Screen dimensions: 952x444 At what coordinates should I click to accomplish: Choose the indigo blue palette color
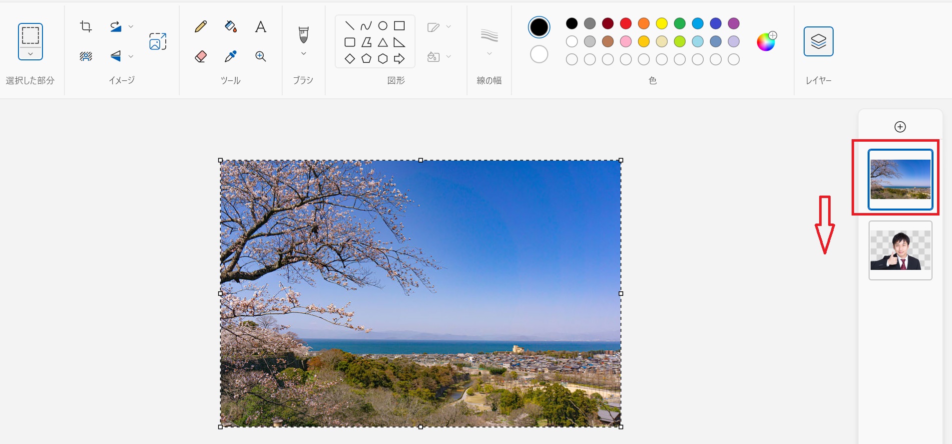click(716, 23)
